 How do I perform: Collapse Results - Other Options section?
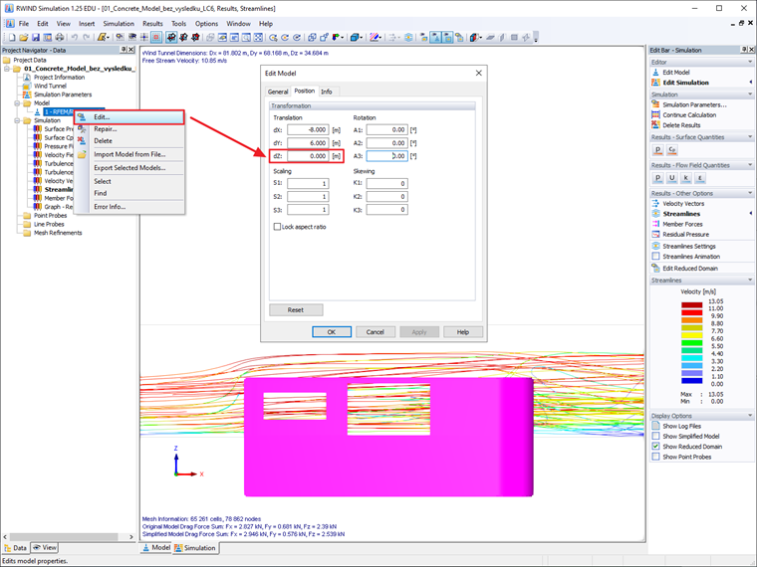750,193
